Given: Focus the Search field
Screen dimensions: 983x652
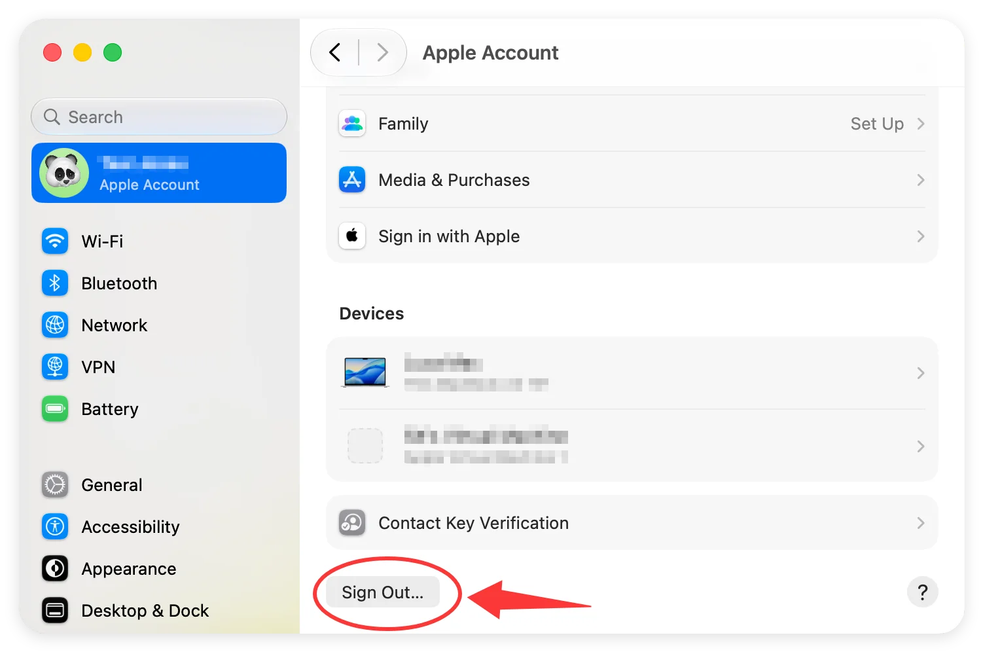Looking at the screenshot, I should click(159, 117).
